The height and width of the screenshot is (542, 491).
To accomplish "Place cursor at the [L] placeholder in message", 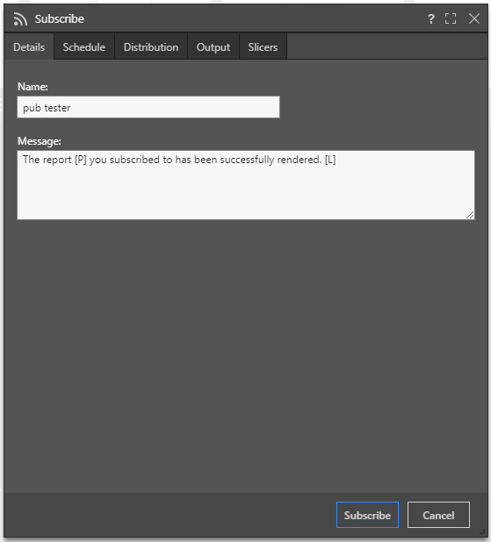I will pyautogui.click(x=330, y=160).
